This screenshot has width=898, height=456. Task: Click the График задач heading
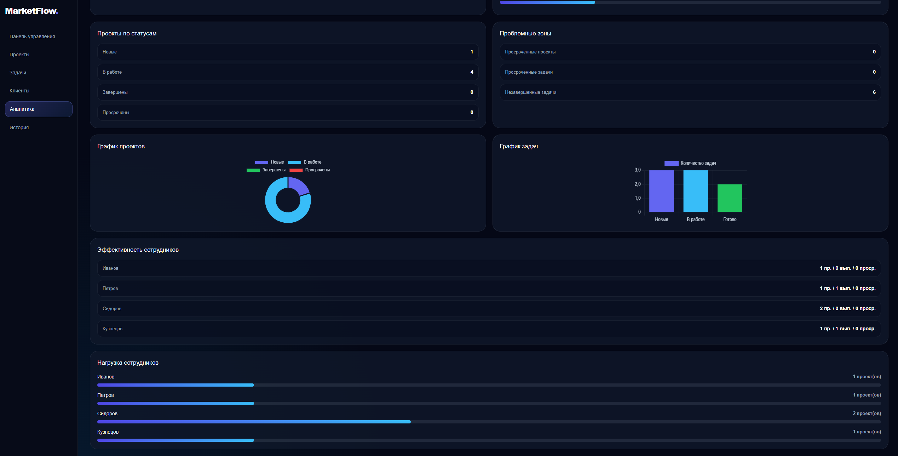click(x=519, y=147)
